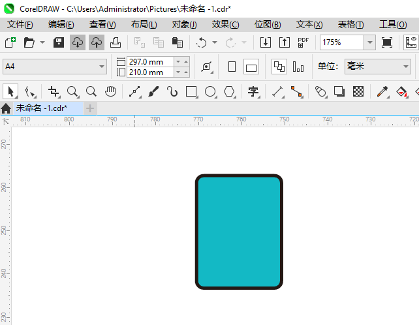
Task: Expand the A4 page size dropdown
Action: (x=102, y=67)
